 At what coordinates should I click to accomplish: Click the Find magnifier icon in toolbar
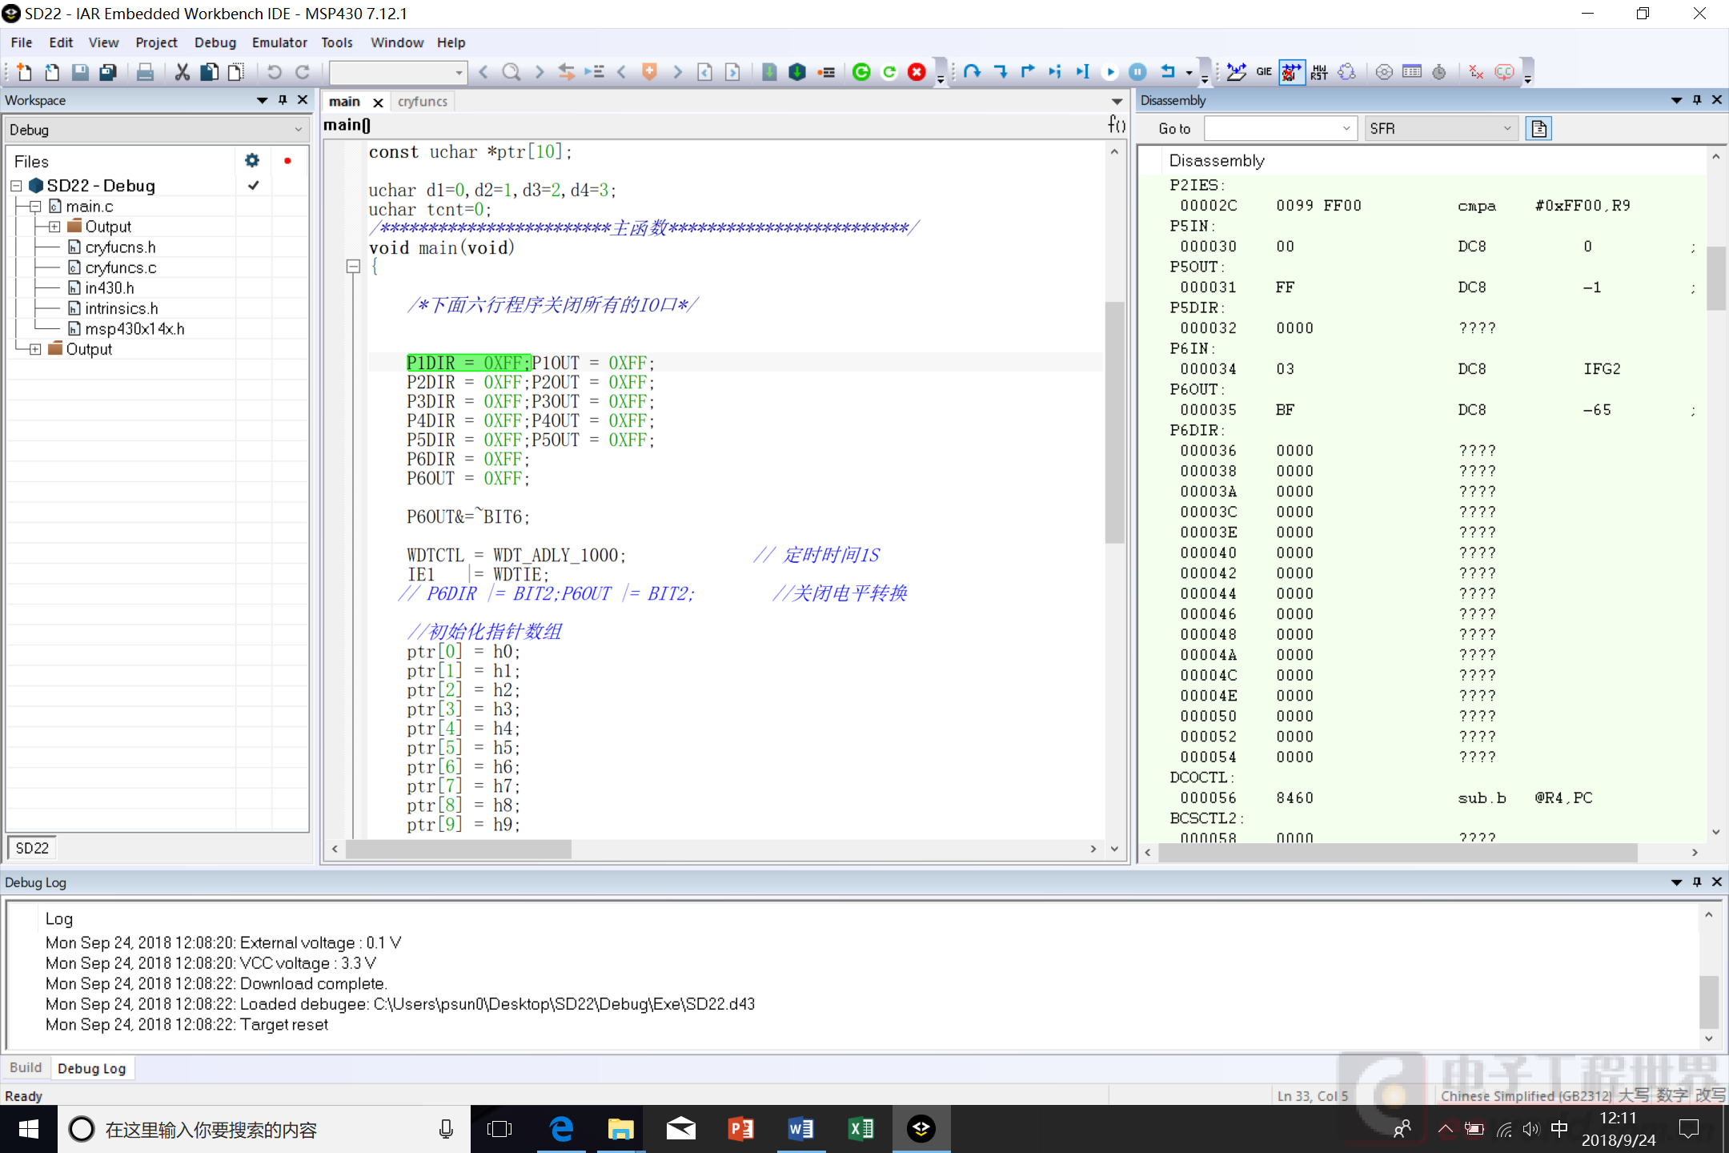pos(511,72)
